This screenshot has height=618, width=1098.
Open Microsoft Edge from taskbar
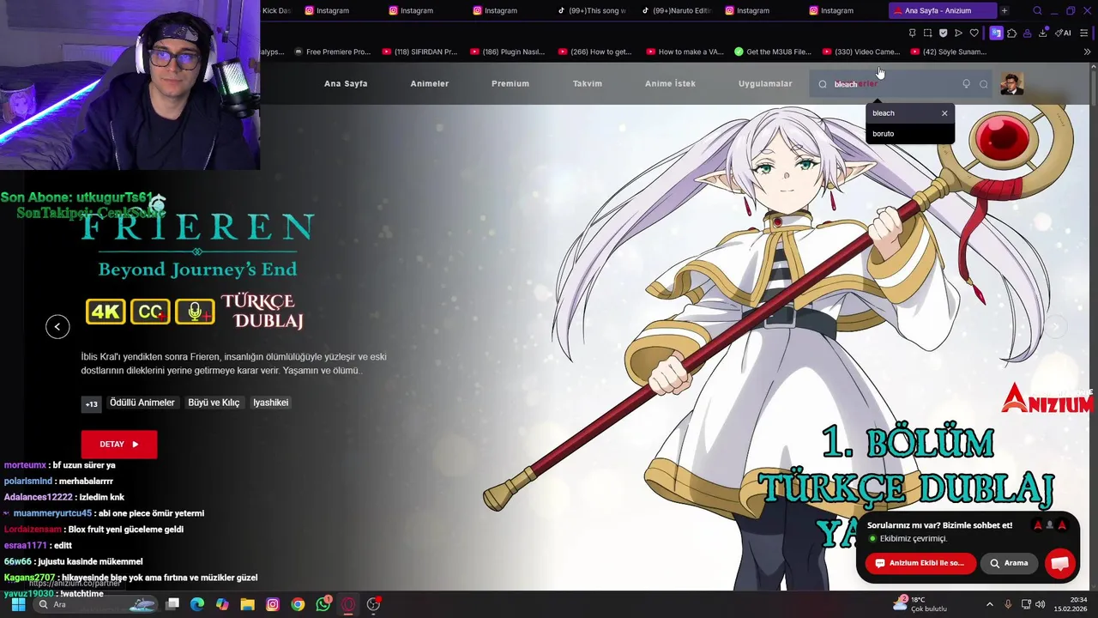pos(197,604)
